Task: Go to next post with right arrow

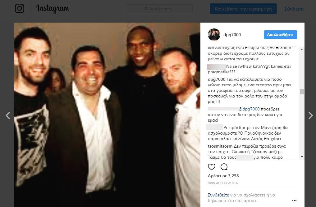Action: pyautogui.click(x=310, y=116)
